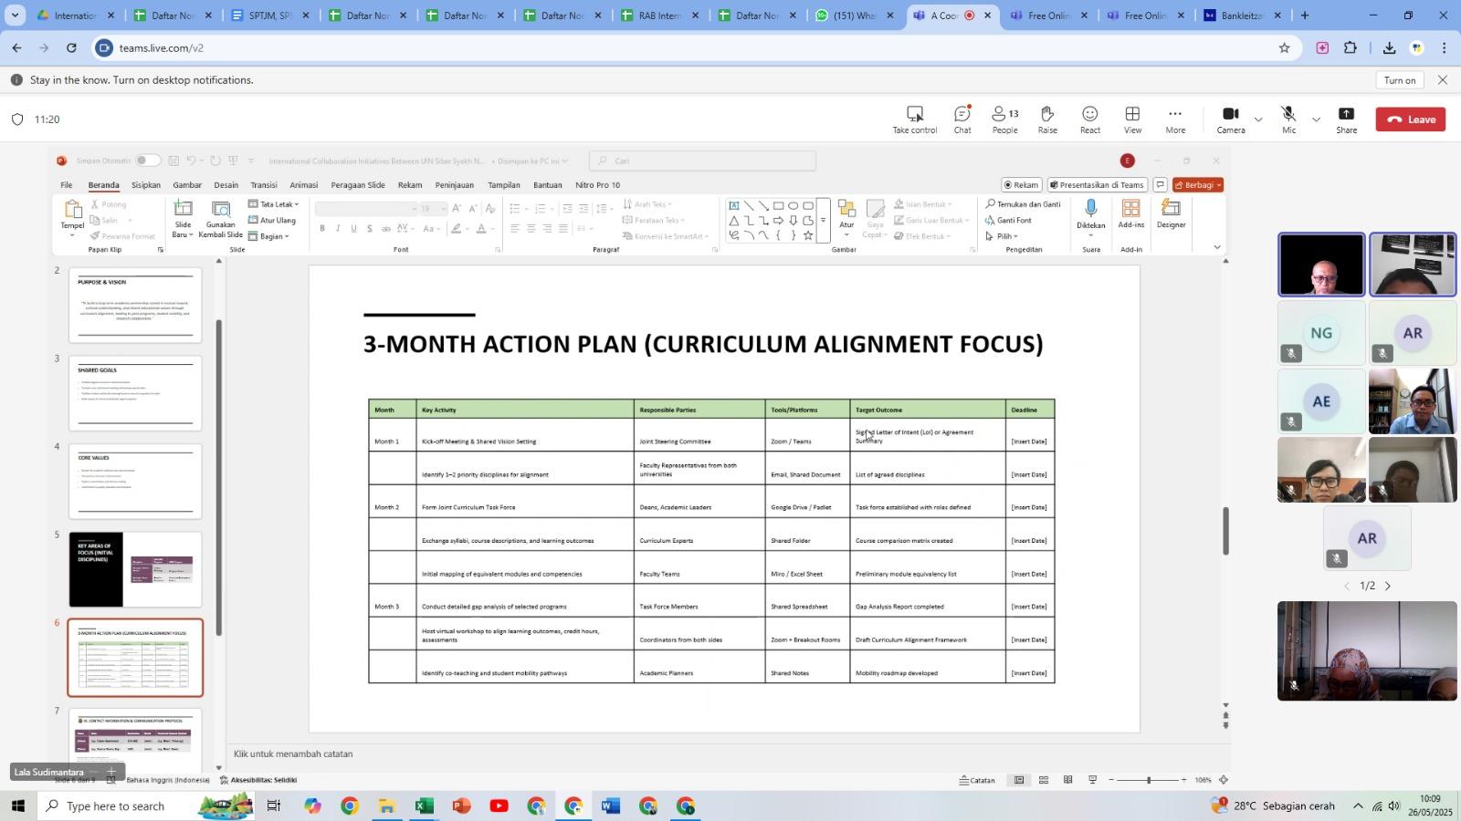The height and width of the screenshot is (821, 1461).
Task: Click the Diktekan microphone icon
Action: pyautogui.click(x=1090, y=210)
